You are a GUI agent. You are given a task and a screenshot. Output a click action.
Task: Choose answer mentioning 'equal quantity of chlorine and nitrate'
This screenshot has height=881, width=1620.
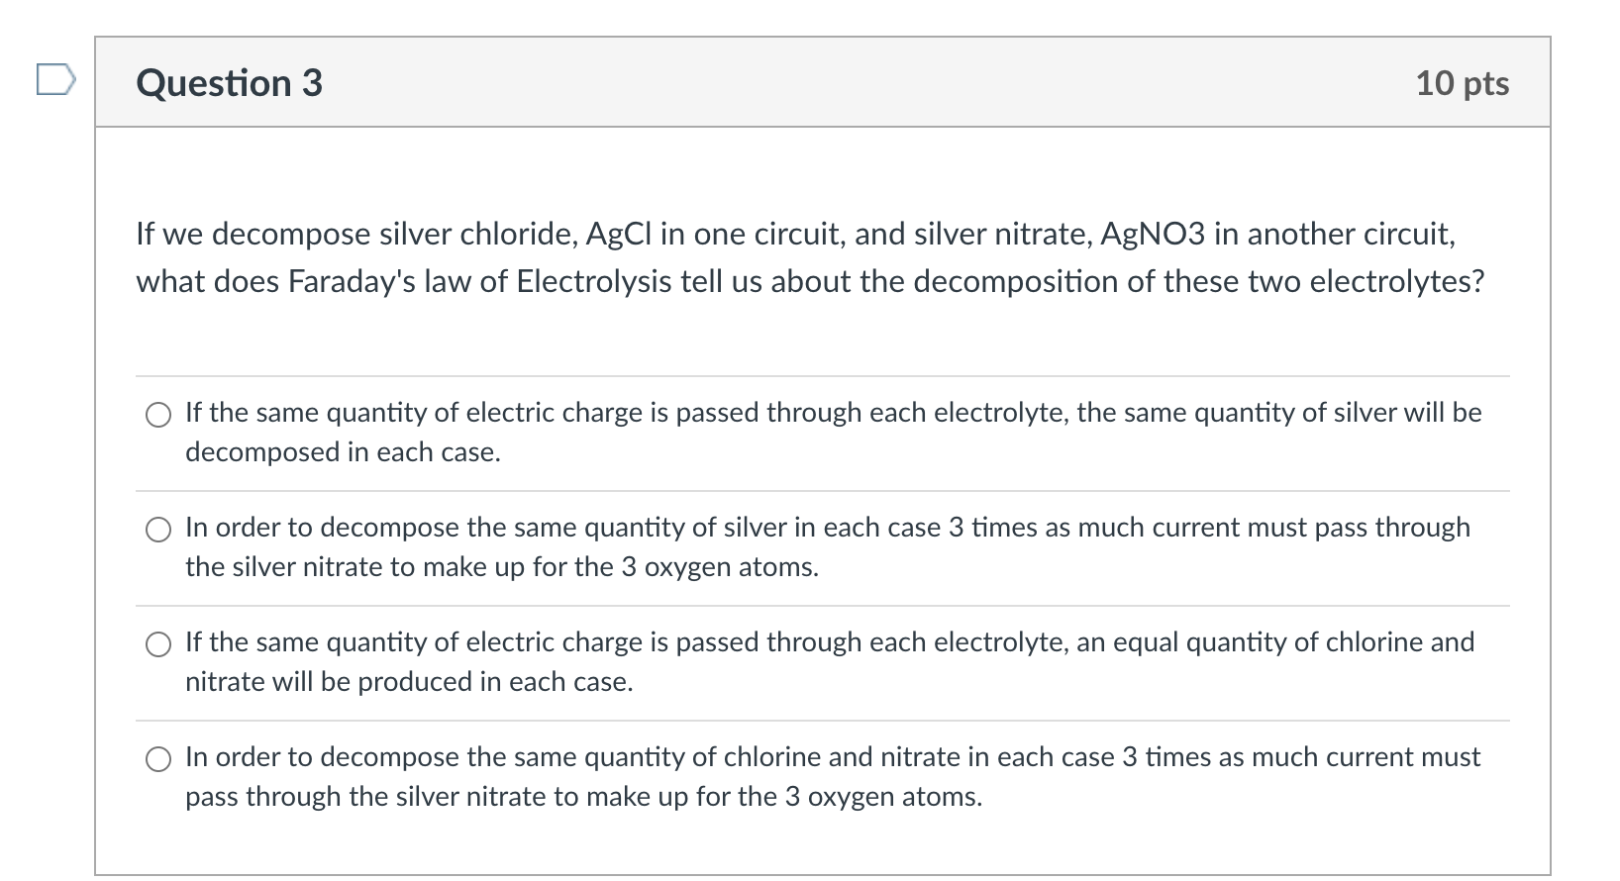coord(158,644)
